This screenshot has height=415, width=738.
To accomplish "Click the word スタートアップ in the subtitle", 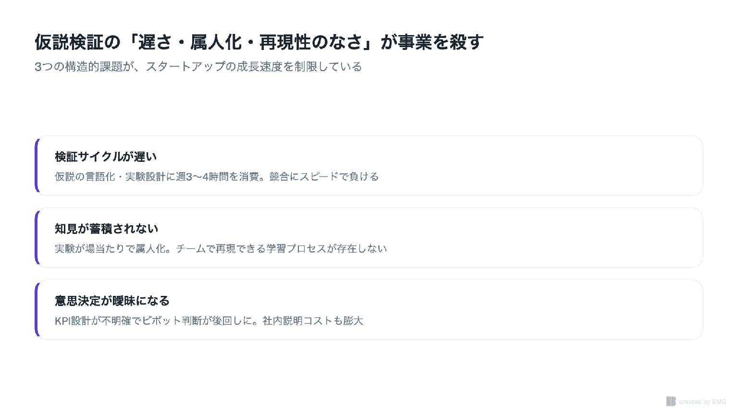I will point(185,67).
